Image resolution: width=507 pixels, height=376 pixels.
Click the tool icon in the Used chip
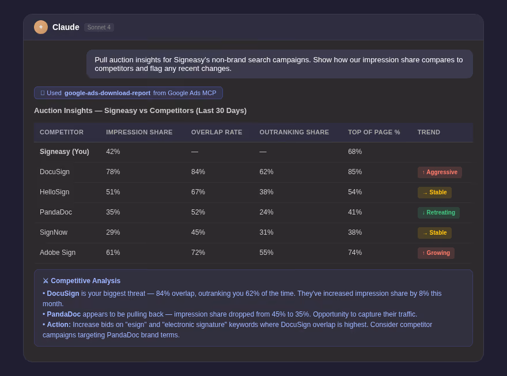43,93
